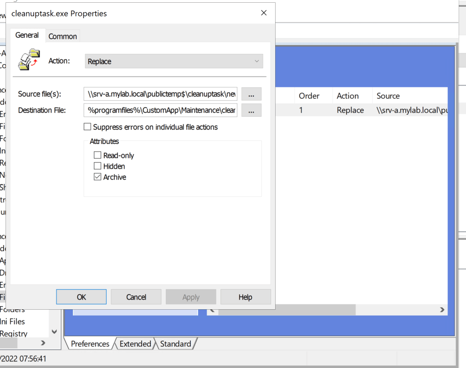Click the Cancel button
The height and width of the screenshot is (368, 466).
136,297
